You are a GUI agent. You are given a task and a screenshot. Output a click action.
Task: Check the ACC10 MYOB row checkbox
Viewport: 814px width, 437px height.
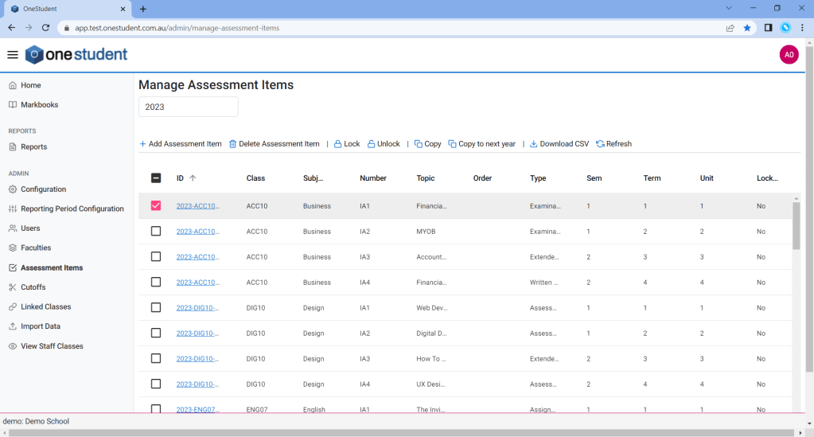click(156, 232)
